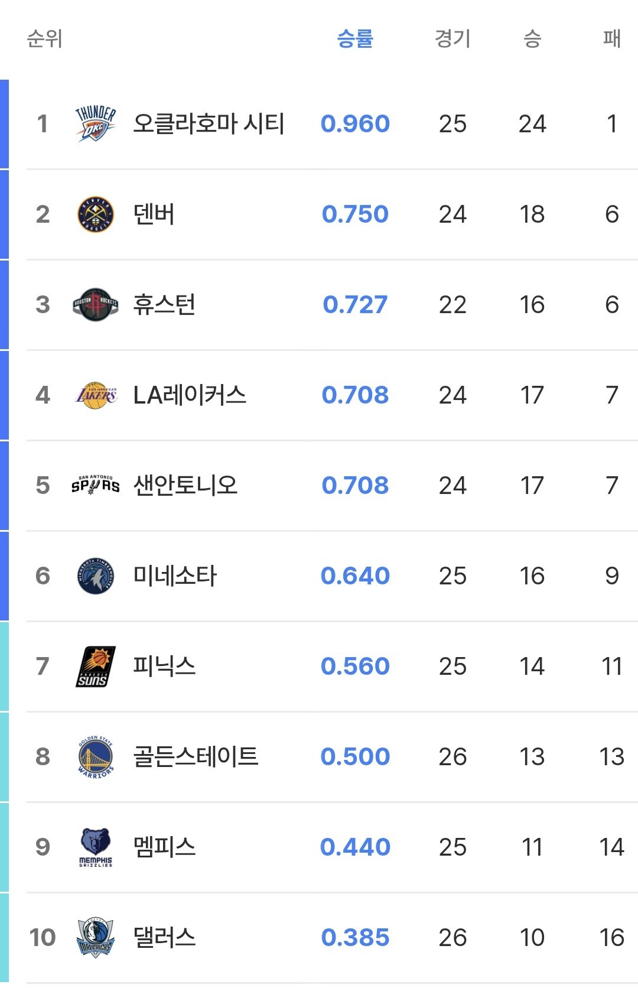This screenshot has width=638, height=988.
Task: Sort standings by 승 column
Action: click(532, 39)
